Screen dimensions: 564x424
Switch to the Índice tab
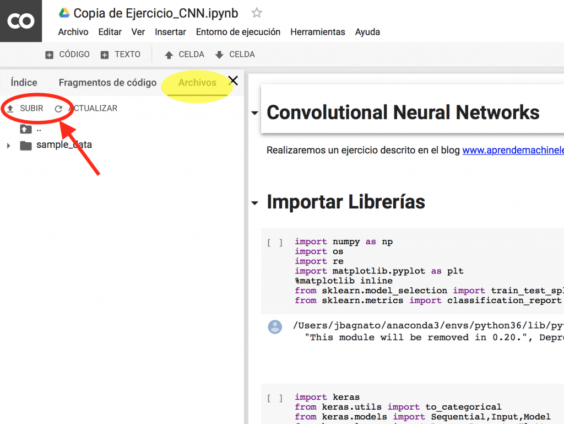click(24, 82)
